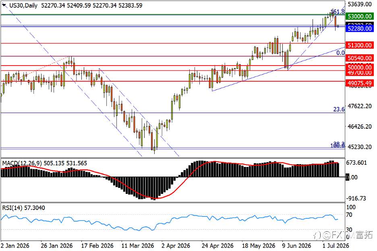
Task: Select the OHLC values starting 52270.34
Action: pyautogui.click(x=91, y=5)
